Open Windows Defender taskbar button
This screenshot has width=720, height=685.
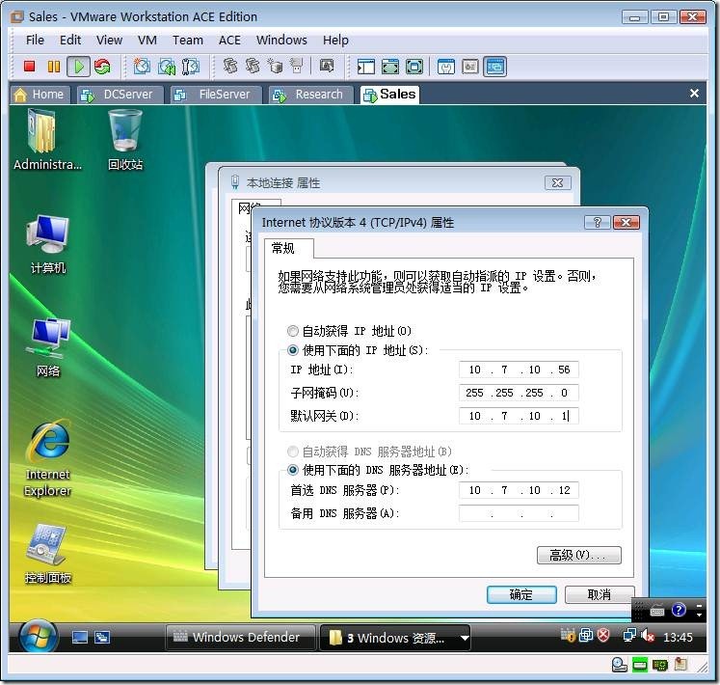[x=241, y=637]
